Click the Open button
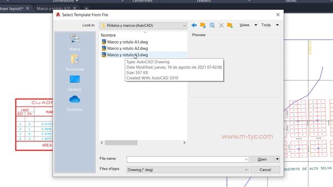 click(x=262, y=159)
